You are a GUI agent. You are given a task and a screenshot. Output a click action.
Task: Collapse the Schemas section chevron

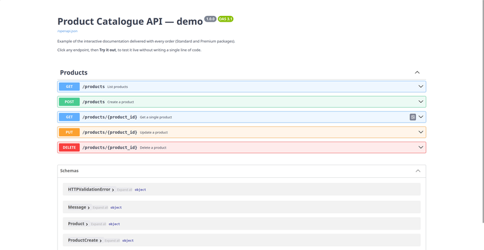(418, 171)
